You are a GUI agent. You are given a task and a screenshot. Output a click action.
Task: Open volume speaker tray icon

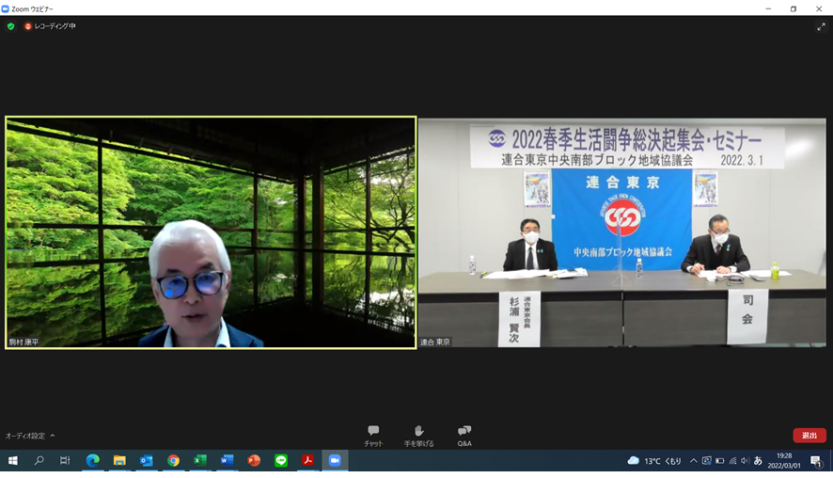point(746,461)
